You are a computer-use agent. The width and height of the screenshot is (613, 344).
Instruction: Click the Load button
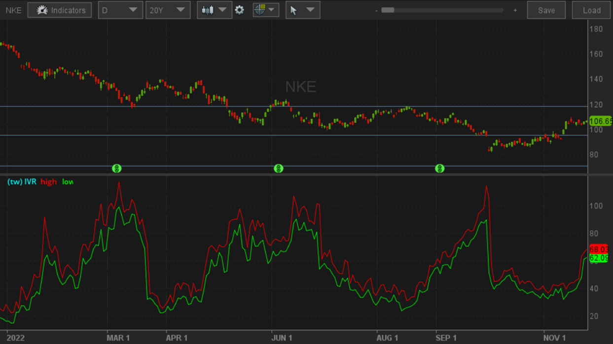tap(592, 10)
